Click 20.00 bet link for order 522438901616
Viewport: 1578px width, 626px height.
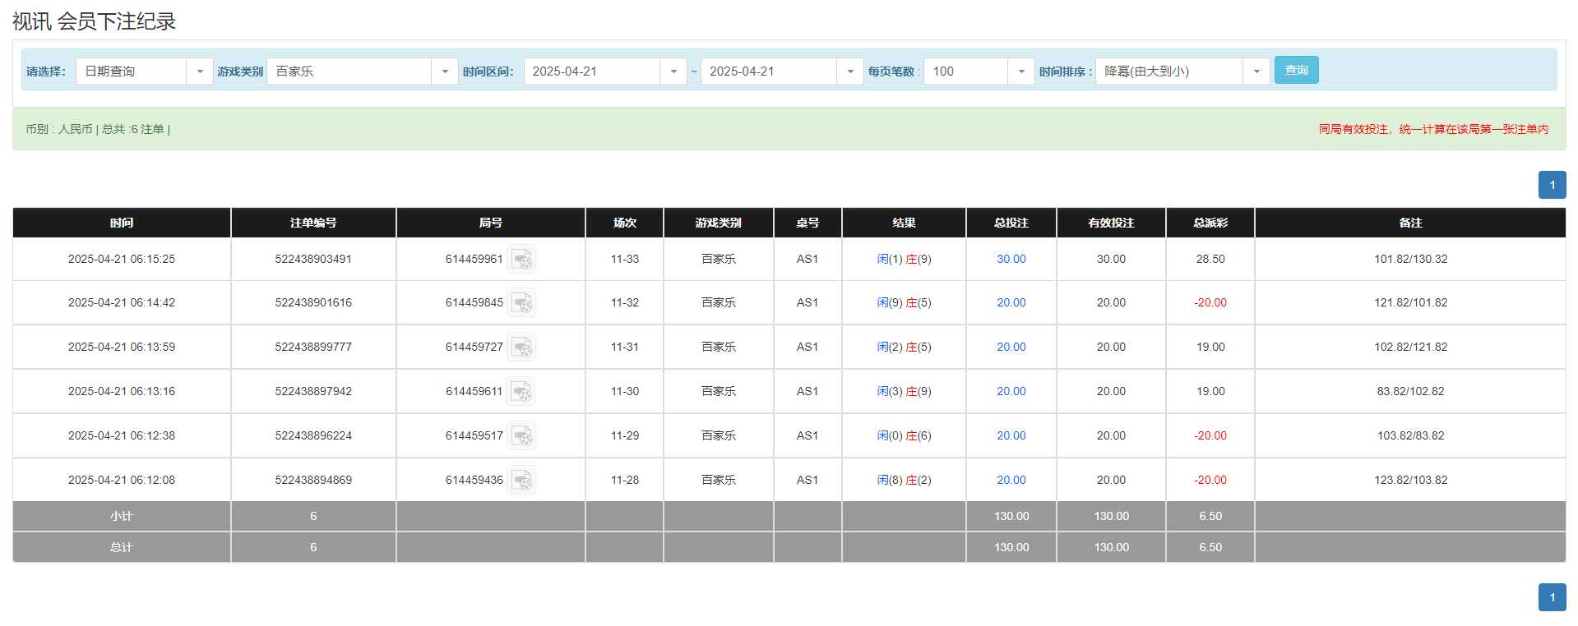pos(1011,302)
